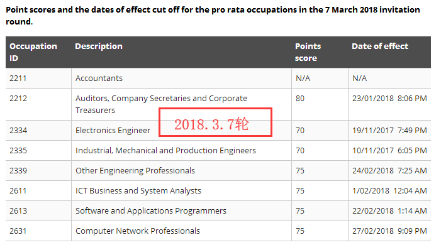
Task: Click the Points score column header
Action: click(308, 52)
